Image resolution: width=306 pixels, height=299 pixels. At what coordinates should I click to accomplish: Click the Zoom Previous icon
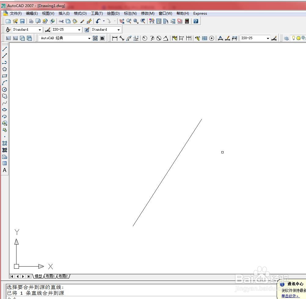tap(143, 21)
